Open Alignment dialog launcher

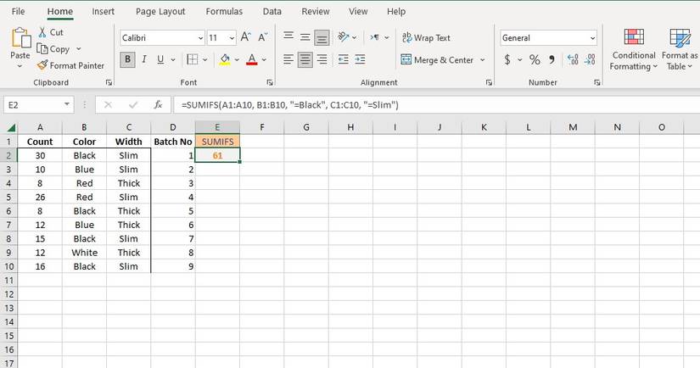[x=489, y=82]
